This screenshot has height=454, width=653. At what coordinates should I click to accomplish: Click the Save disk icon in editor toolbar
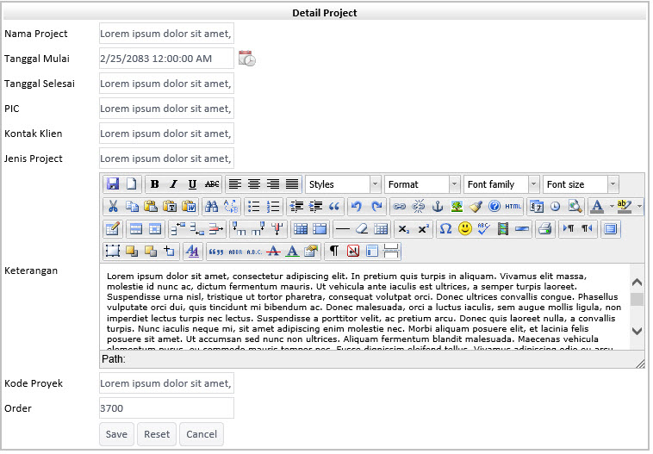click(x=113, y=184)
